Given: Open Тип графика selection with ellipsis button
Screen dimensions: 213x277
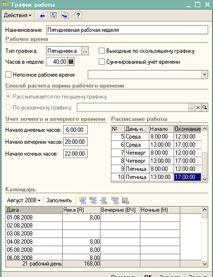Looking at the screenshot, I should [85, 51].
